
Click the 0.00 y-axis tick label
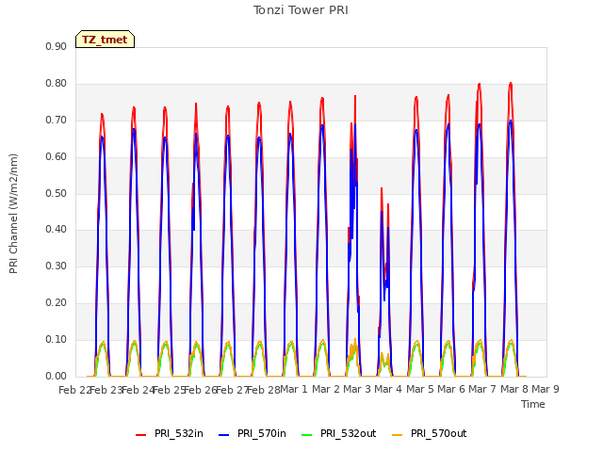coord(56,376)
